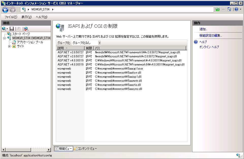
Task: Click the help icon beside ヘルプ in Actions pane
Action: tap(196, 42)
